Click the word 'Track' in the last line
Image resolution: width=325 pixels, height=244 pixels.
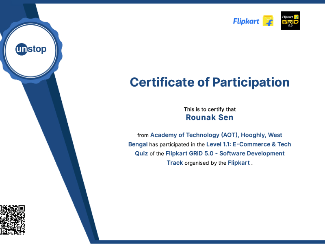pos(175,163)
